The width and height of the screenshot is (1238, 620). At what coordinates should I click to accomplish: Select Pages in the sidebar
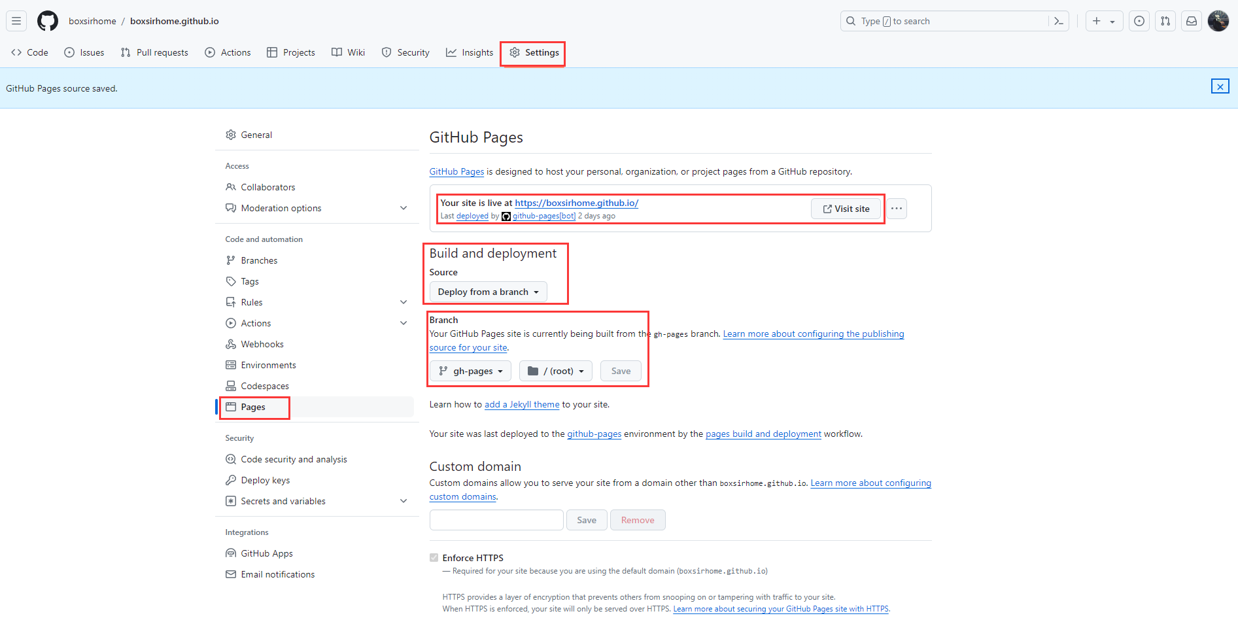point(317,407)
